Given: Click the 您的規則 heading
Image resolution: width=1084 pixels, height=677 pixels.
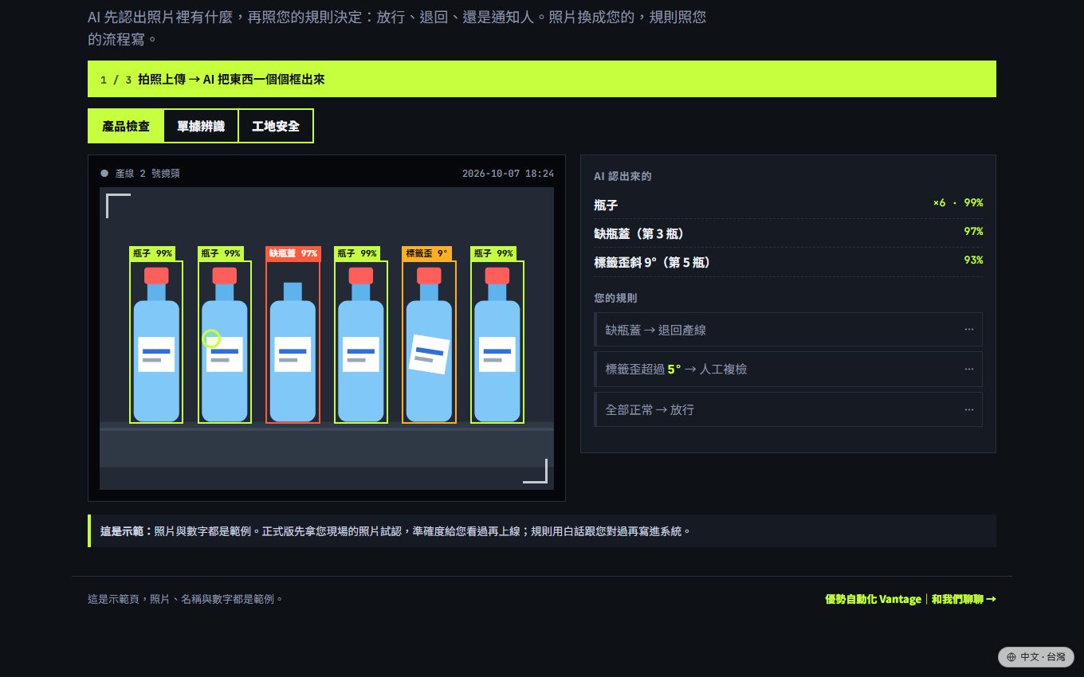Looking at the screenshot, I should point(615,298).
